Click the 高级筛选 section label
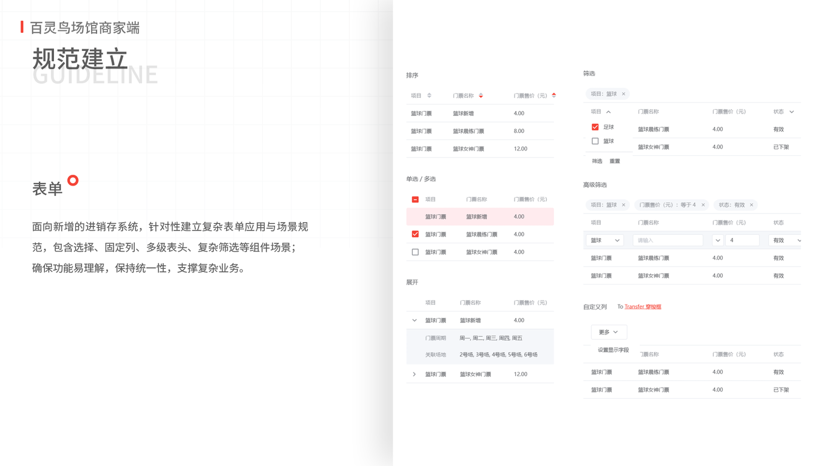This screenshot has height=466, width=829. click(595, 185)
